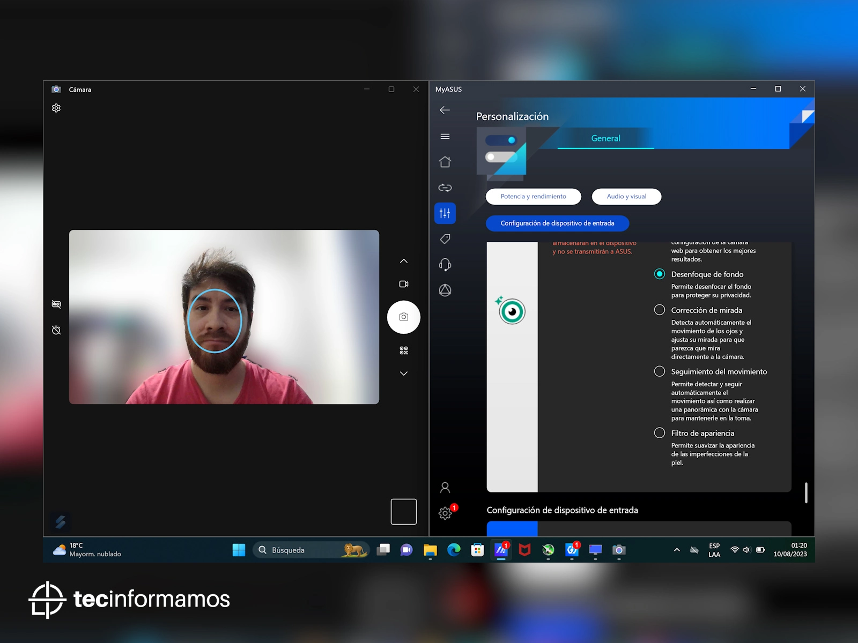Toggle the photo timer icon
This screenshot has height=643, width=858.
point(56,330)
